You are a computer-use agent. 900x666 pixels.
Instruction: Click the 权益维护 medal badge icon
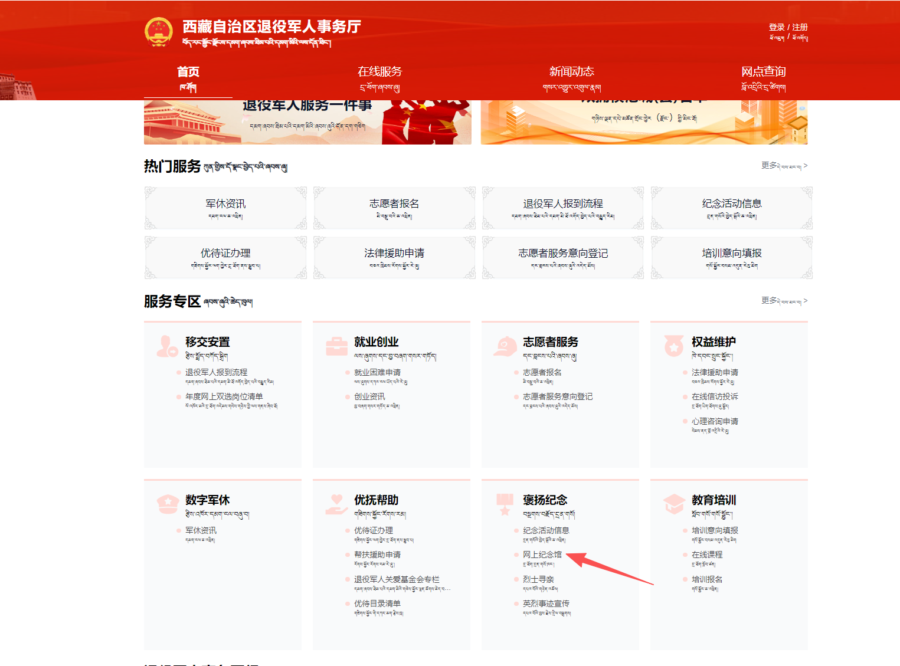tap(673, 346)
